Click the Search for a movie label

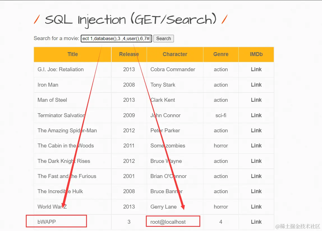coord(56,38)
